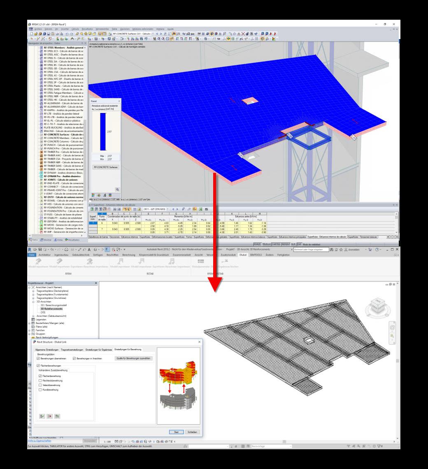Enable the Rechteckbewehrung checkbox
428x469 pixels.
tap(40, 381)
